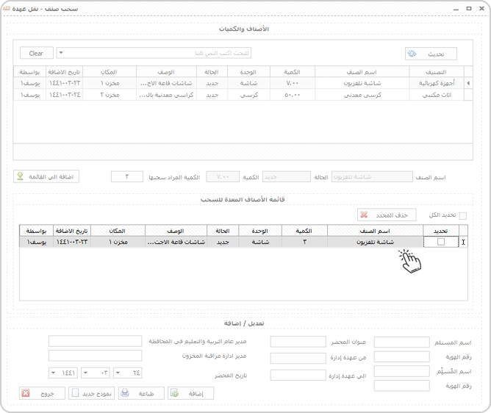
Task: Click the التصنيف column header
Action: click(x=436, y=72)
